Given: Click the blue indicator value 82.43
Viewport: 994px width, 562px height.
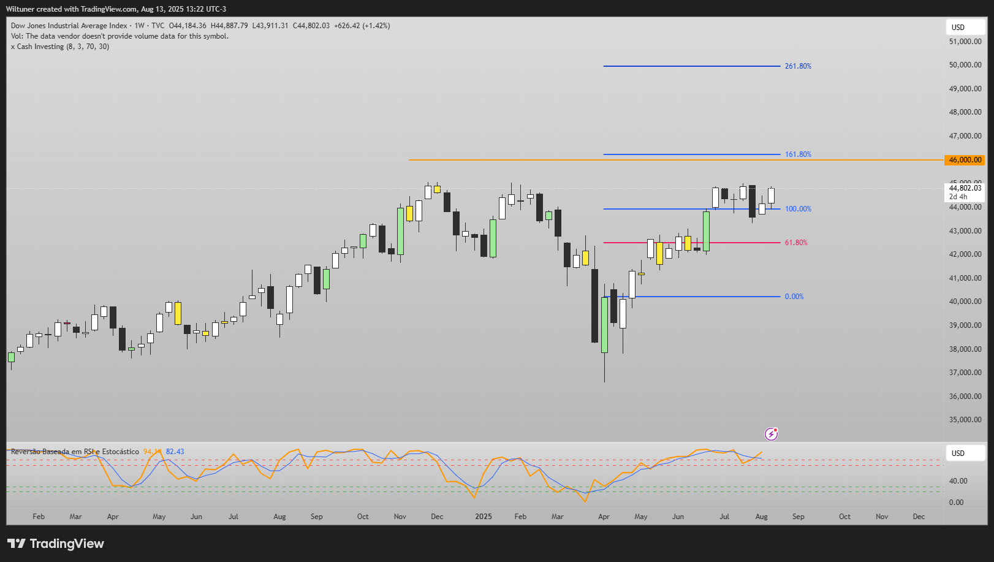Looking at the screenshot, I should click(175, 452).
